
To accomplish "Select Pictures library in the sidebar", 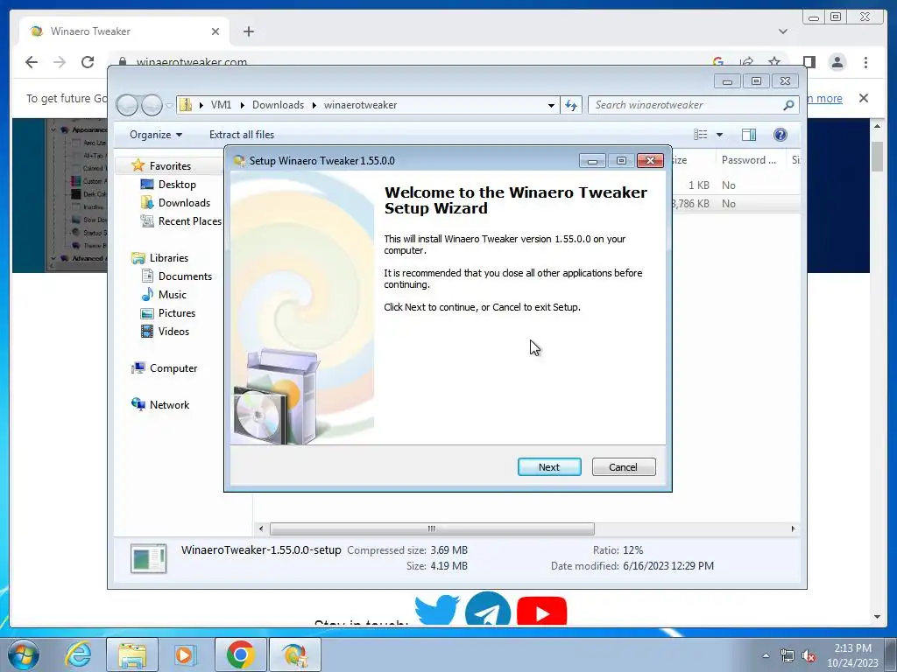I will click(176, 313).
